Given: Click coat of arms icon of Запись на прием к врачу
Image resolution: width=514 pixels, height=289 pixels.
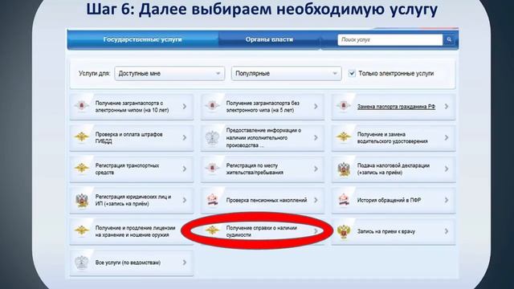Looking at the screenshot, I should coord(344,231).
